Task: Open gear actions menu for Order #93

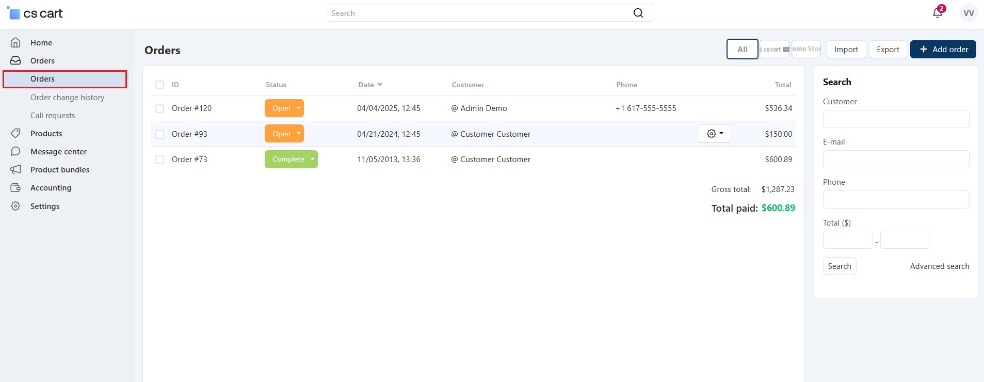Action: (714, 134)
